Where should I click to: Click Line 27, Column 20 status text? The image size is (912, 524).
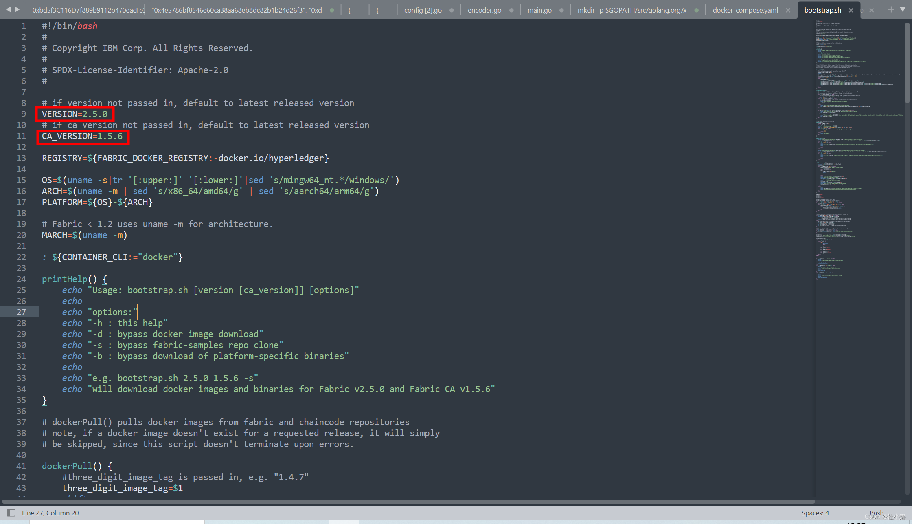(x=50, y=513)
